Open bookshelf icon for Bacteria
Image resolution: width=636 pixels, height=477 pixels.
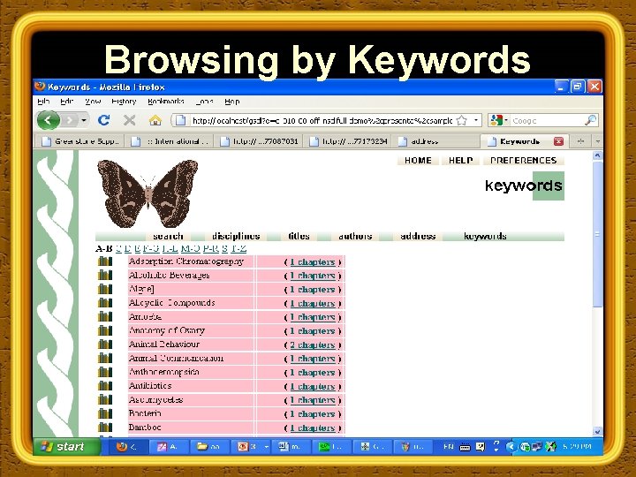pyautogui.click(x=105, y=413)
